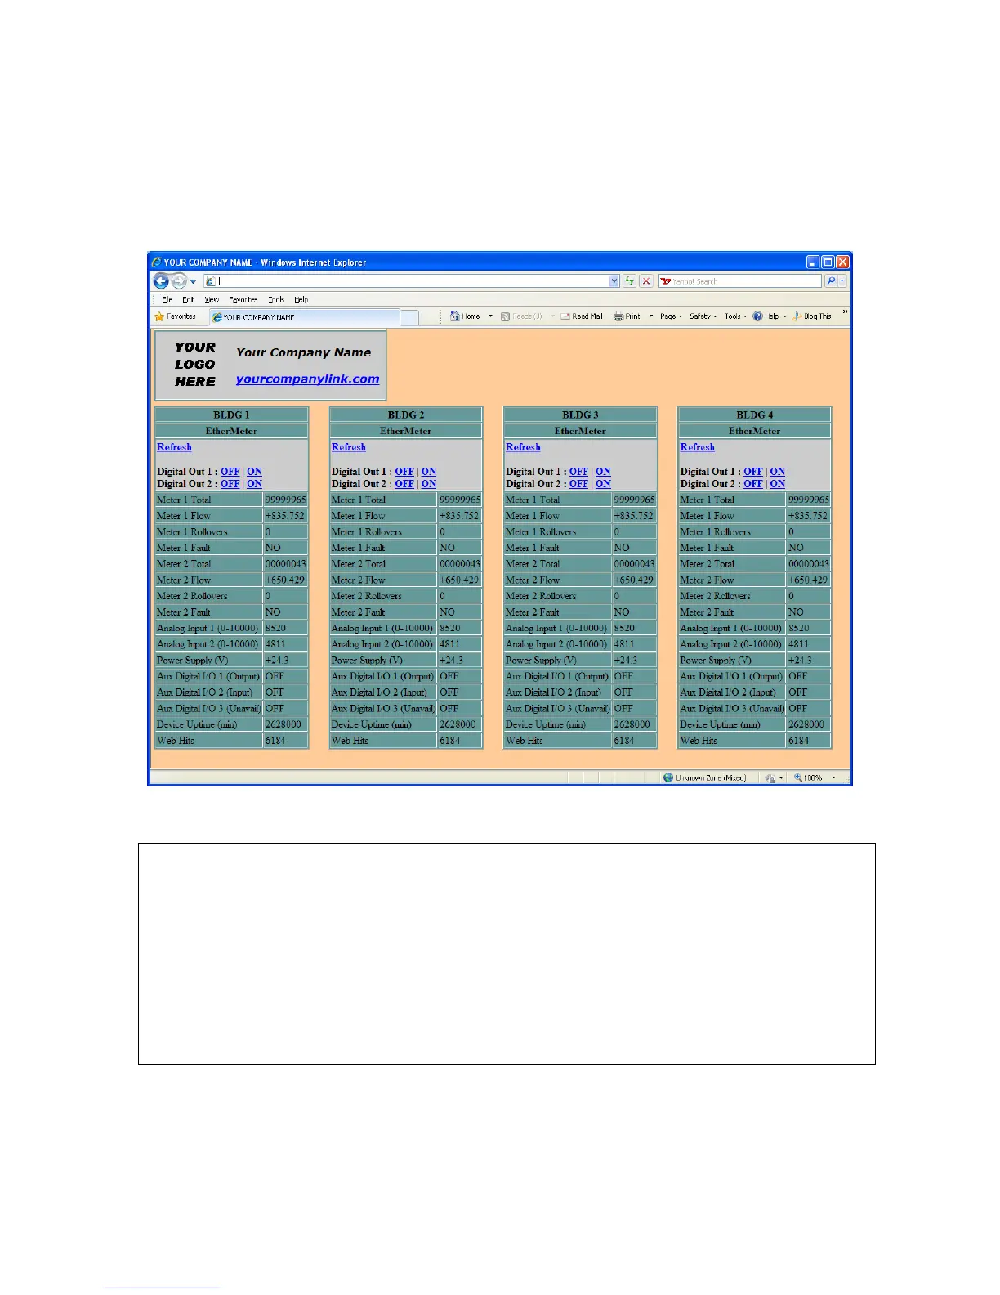The width and height of the screenshot is (1000, 1295).
Task: Turn BLDG 2 Digital Out 2 OFF
Action: click(x=404, y=484)
